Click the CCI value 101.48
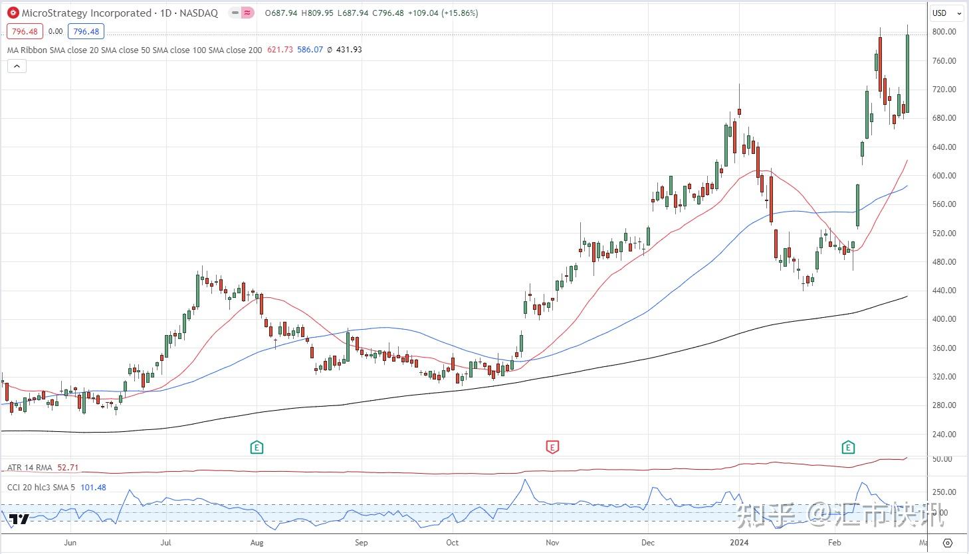The height and width of the screenshot is (554, 969). coord(93,487)
